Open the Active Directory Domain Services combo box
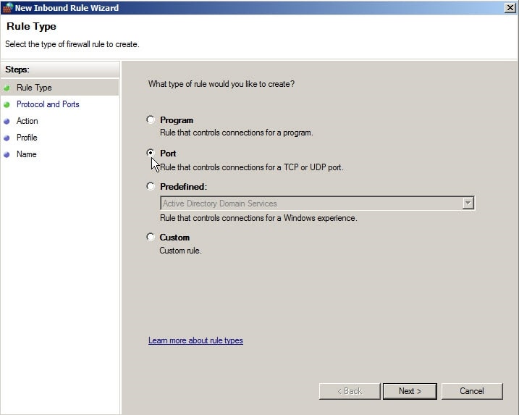This screenshot has width=519, height=415. point(311,204)
